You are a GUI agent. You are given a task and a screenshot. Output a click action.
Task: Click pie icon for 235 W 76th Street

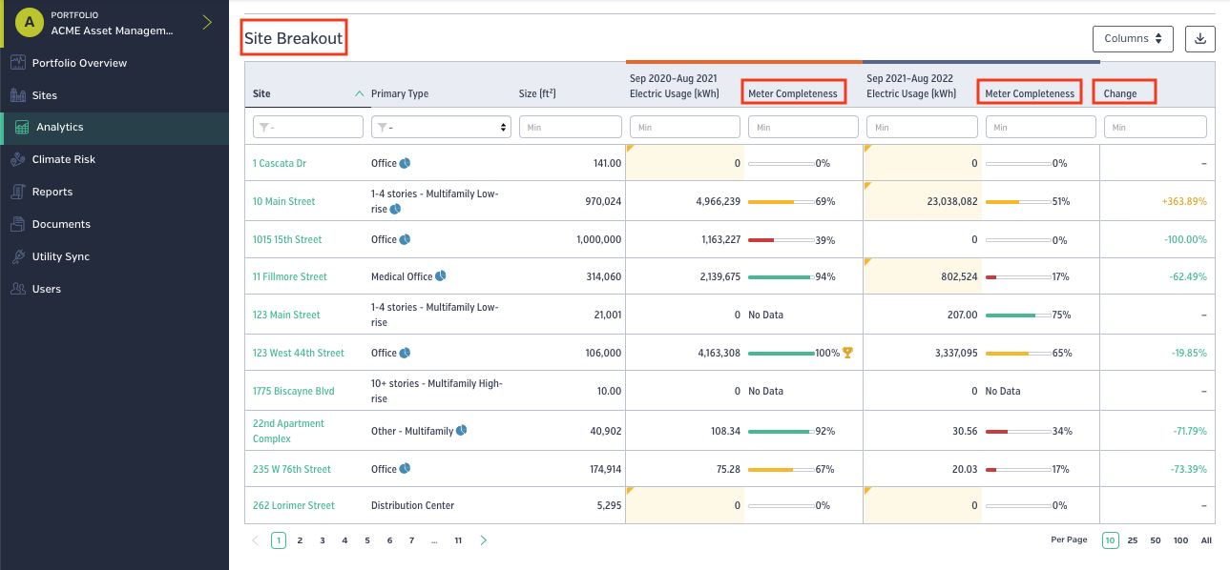pyautogui.click(x=405, y=469)
